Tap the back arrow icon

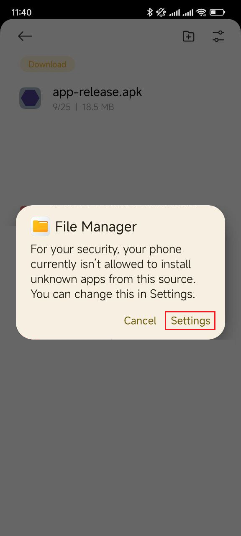(x=25, y=36)
